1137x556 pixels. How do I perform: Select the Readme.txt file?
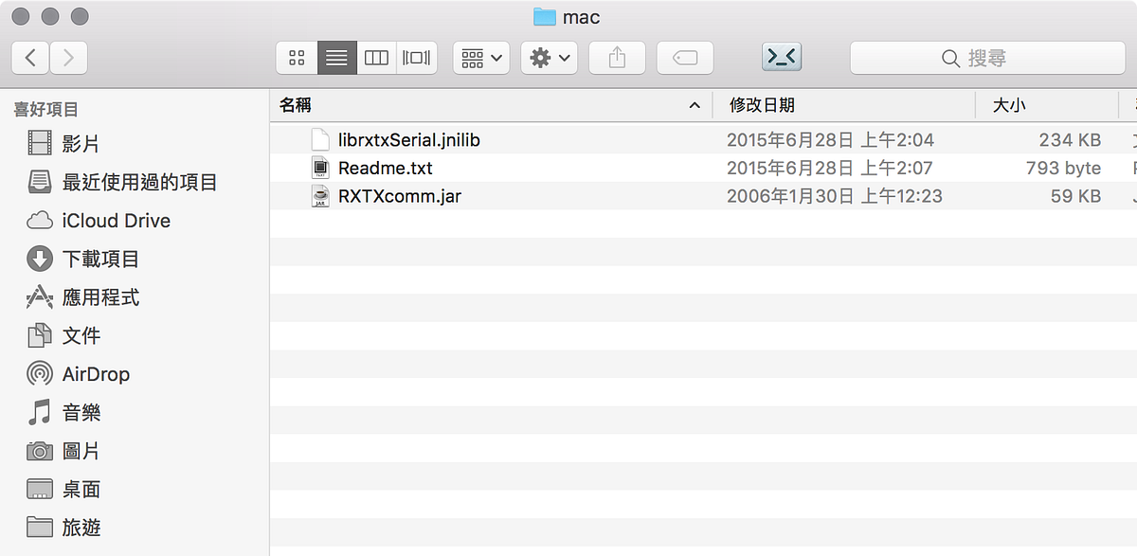385,167
